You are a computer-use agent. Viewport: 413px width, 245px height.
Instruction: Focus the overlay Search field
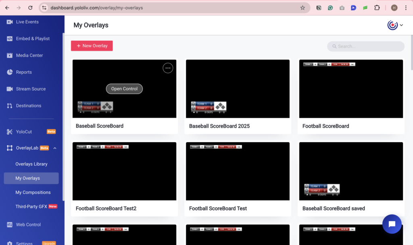click(366, 46)
